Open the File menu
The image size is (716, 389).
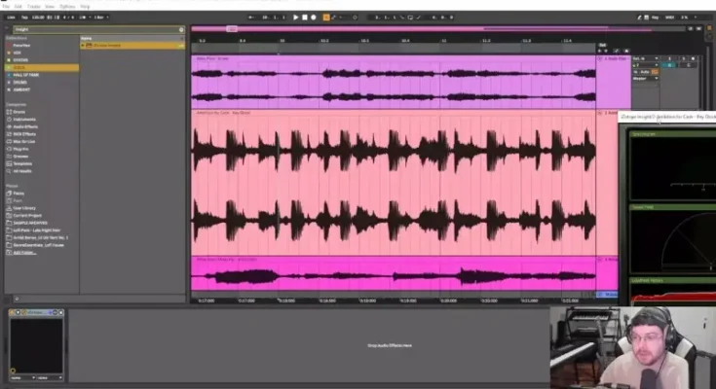(x=6, y=6)
